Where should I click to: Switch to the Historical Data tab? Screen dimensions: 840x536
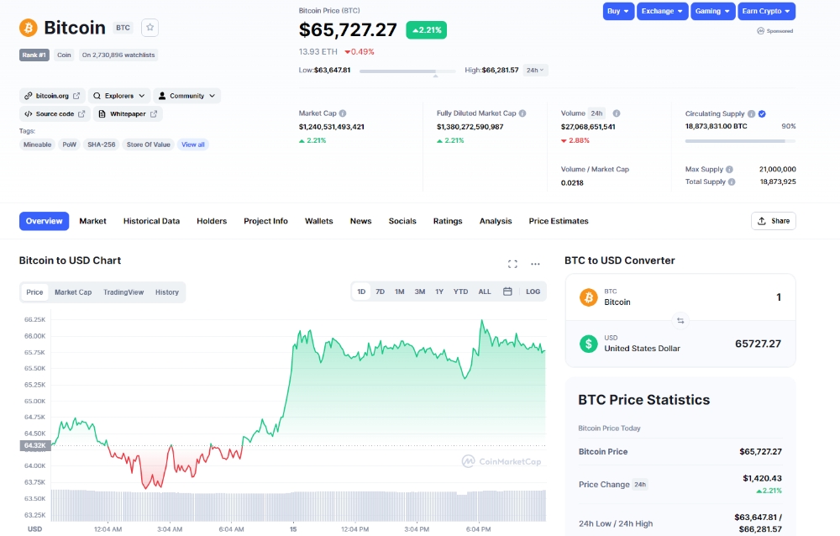tap(151, 221)
